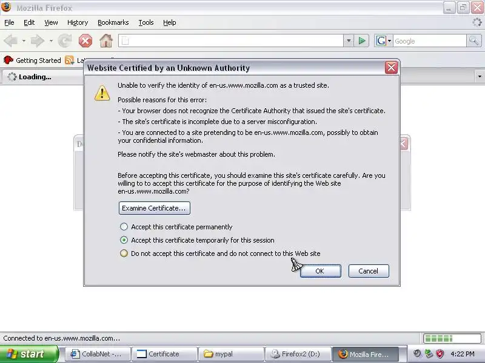The width and height of the screenshot is (485, 363).
Task: Switch to CollabNet taskbar window
Action: (x=98, y=354)
